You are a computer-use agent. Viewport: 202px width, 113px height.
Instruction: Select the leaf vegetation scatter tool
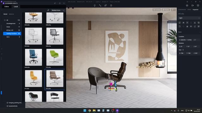coord(105,6)
